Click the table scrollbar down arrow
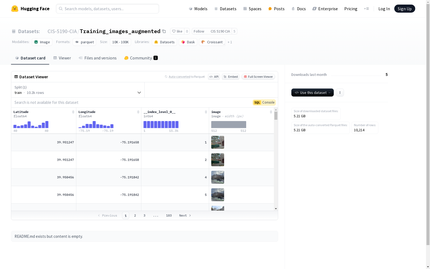 click(276, 209)
